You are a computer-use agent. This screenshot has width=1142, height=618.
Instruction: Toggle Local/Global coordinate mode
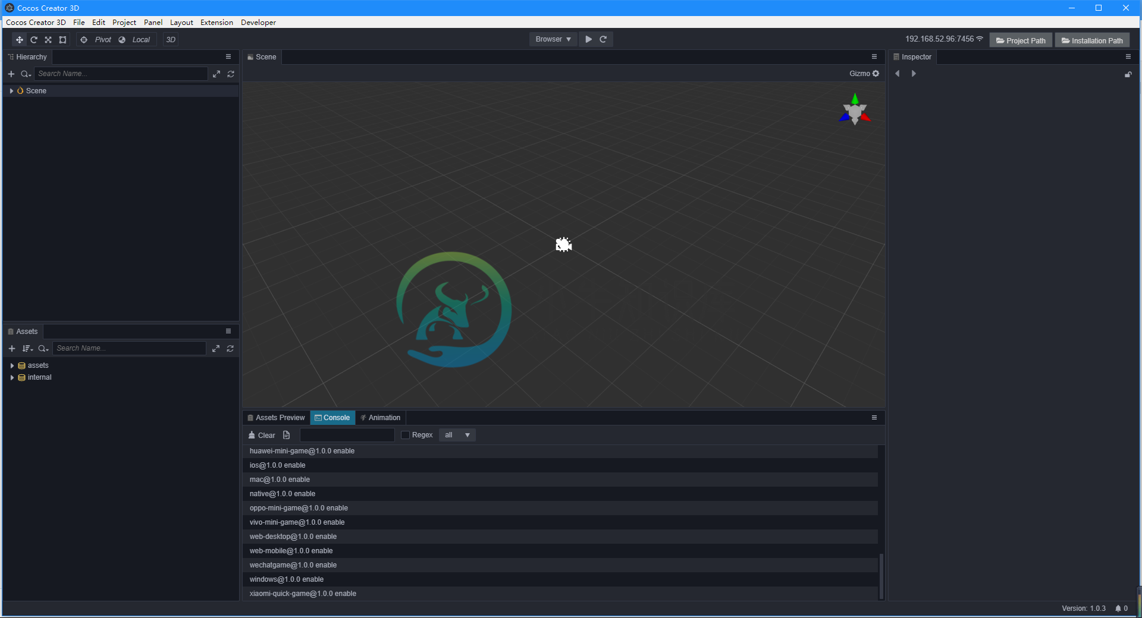(x=134, y=40)
